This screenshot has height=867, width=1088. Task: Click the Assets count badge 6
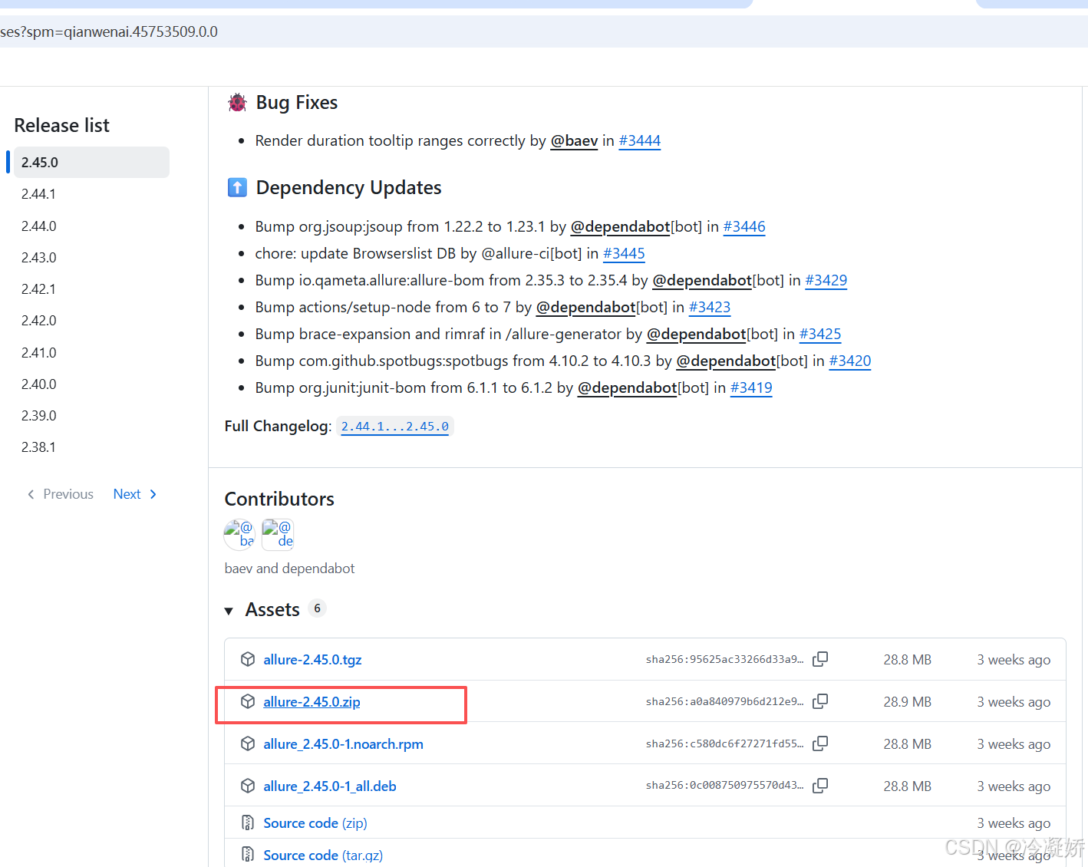317,608
